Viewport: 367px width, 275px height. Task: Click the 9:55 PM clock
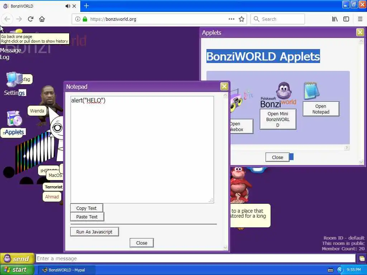coord(354,270)
